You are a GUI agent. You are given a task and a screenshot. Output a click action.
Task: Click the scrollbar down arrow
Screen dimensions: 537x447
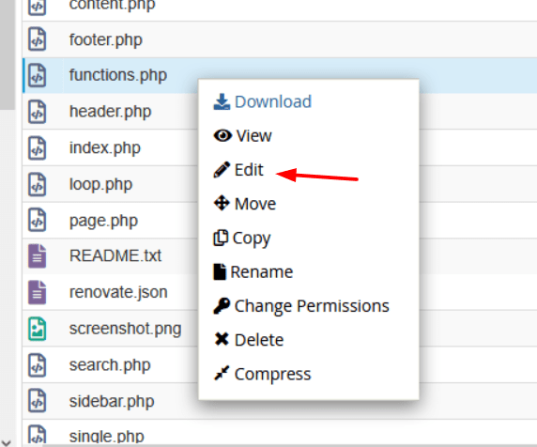click(7, 442)
